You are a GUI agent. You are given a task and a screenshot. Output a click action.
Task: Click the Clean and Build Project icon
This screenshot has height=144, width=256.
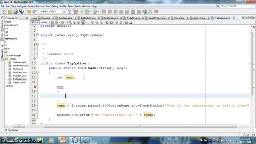point(76,12)
